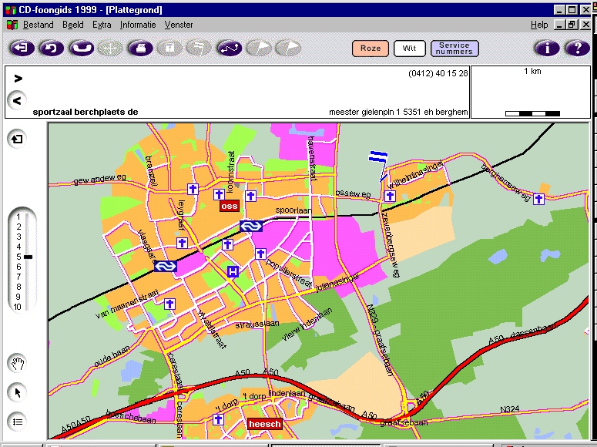Open the Informatie menu
The height and width of the screenshot is (447, 597).
click(138, 25)
